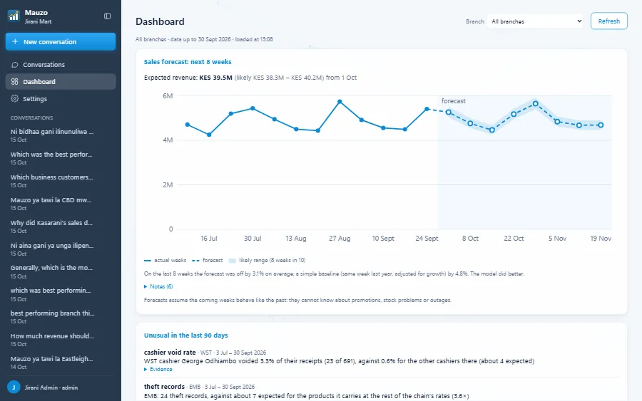Click the 27 Aug peak data point

340,101
